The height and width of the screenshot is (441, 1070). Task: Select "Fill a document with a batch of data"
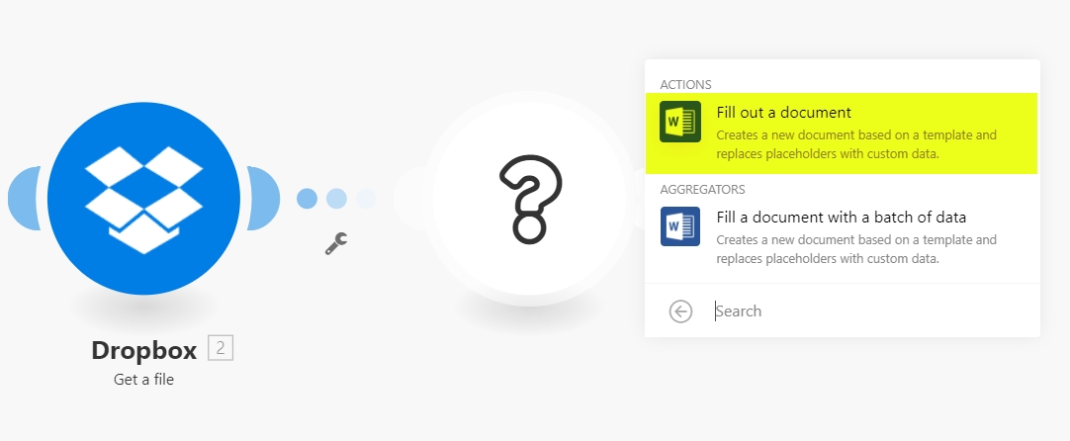pyautogui.click(x=842, y=238)
